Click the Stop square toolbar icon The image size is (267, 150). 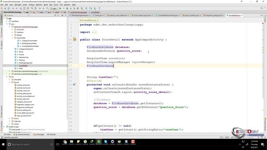click(78, 8)
